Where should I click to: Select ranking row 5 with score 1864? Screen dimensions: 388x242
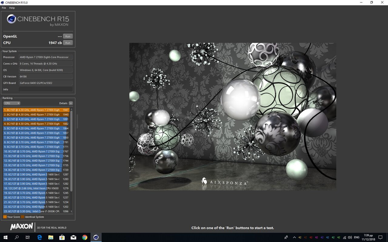point(36,128)
